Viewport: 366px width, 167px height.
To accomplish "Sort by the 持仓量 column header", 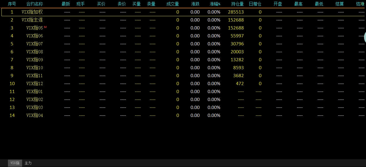I will (237, 4).
